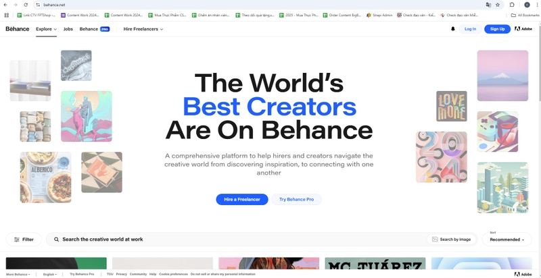Viewport: 541px width, 278px height.
Task: Click Try Behance Pro in the footer
Action: coord(82,274)
